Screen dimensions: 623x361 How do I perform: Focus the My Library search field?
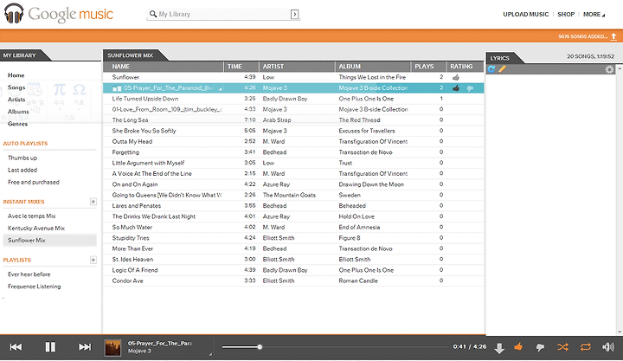pos(224,15)
